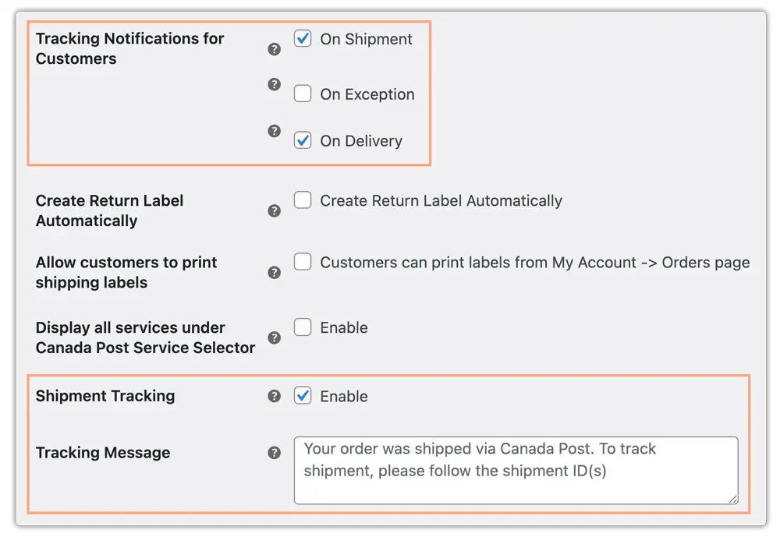This screenshot has height=537, width=780.
Task: Open help tooltip for Allow customers to print labels
Action: 274,273
